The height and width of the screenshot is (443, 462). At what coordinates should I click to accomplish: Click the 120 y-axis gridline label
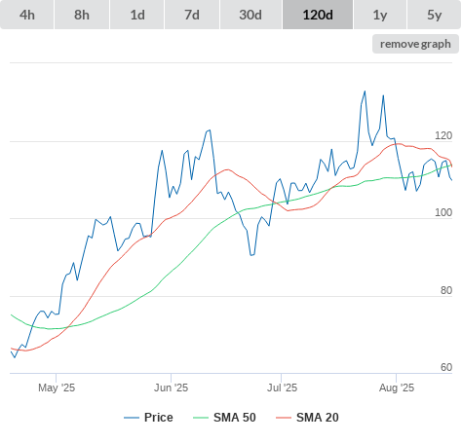point(443,135)
